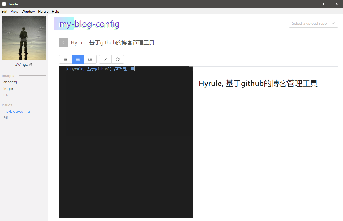Click the editor minimap scrollbar strip
Image resolution: width=343 pixels, height=221 pixels.
click(x=191, y=142)
